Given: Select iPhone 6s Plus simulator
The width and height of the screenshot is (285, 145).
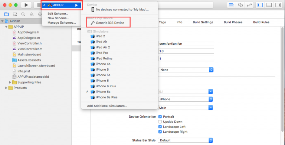Looking at the screenshot, I should click(107, 97).
